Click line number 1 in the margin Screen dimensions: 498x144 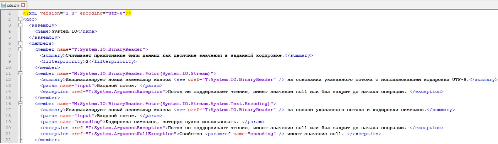tap(10, 13)
